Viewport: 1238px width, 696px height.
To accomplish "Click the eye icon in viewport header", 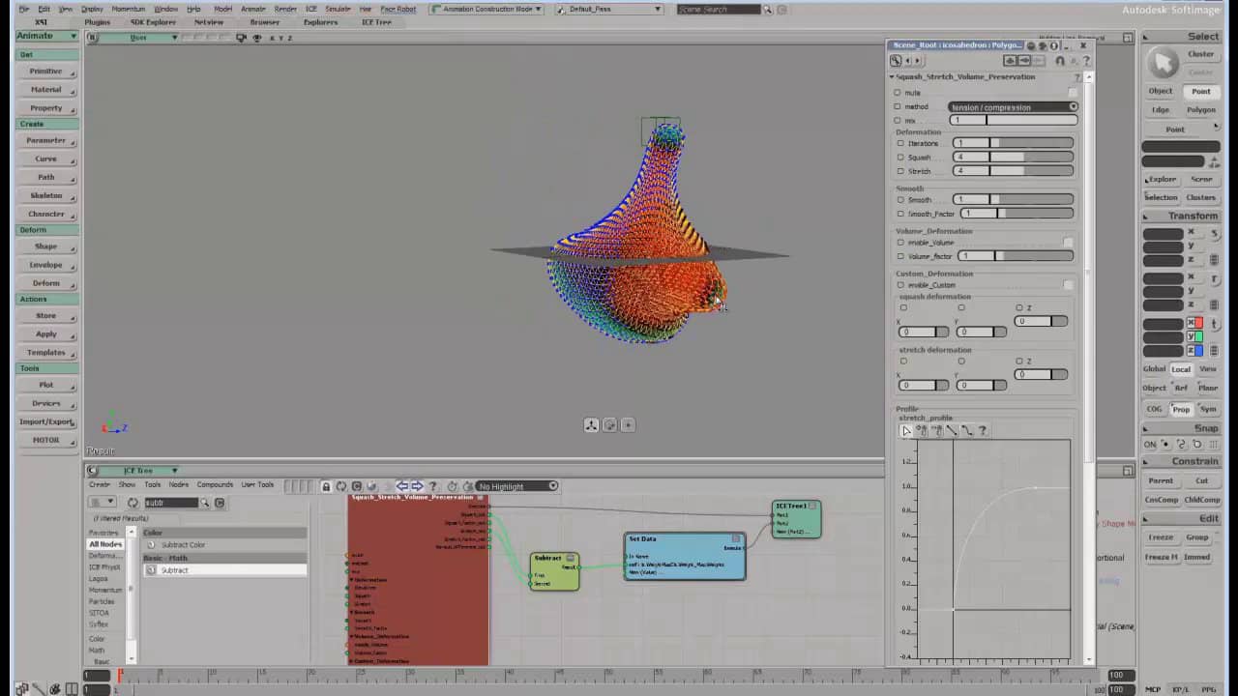I will [256, 38].
